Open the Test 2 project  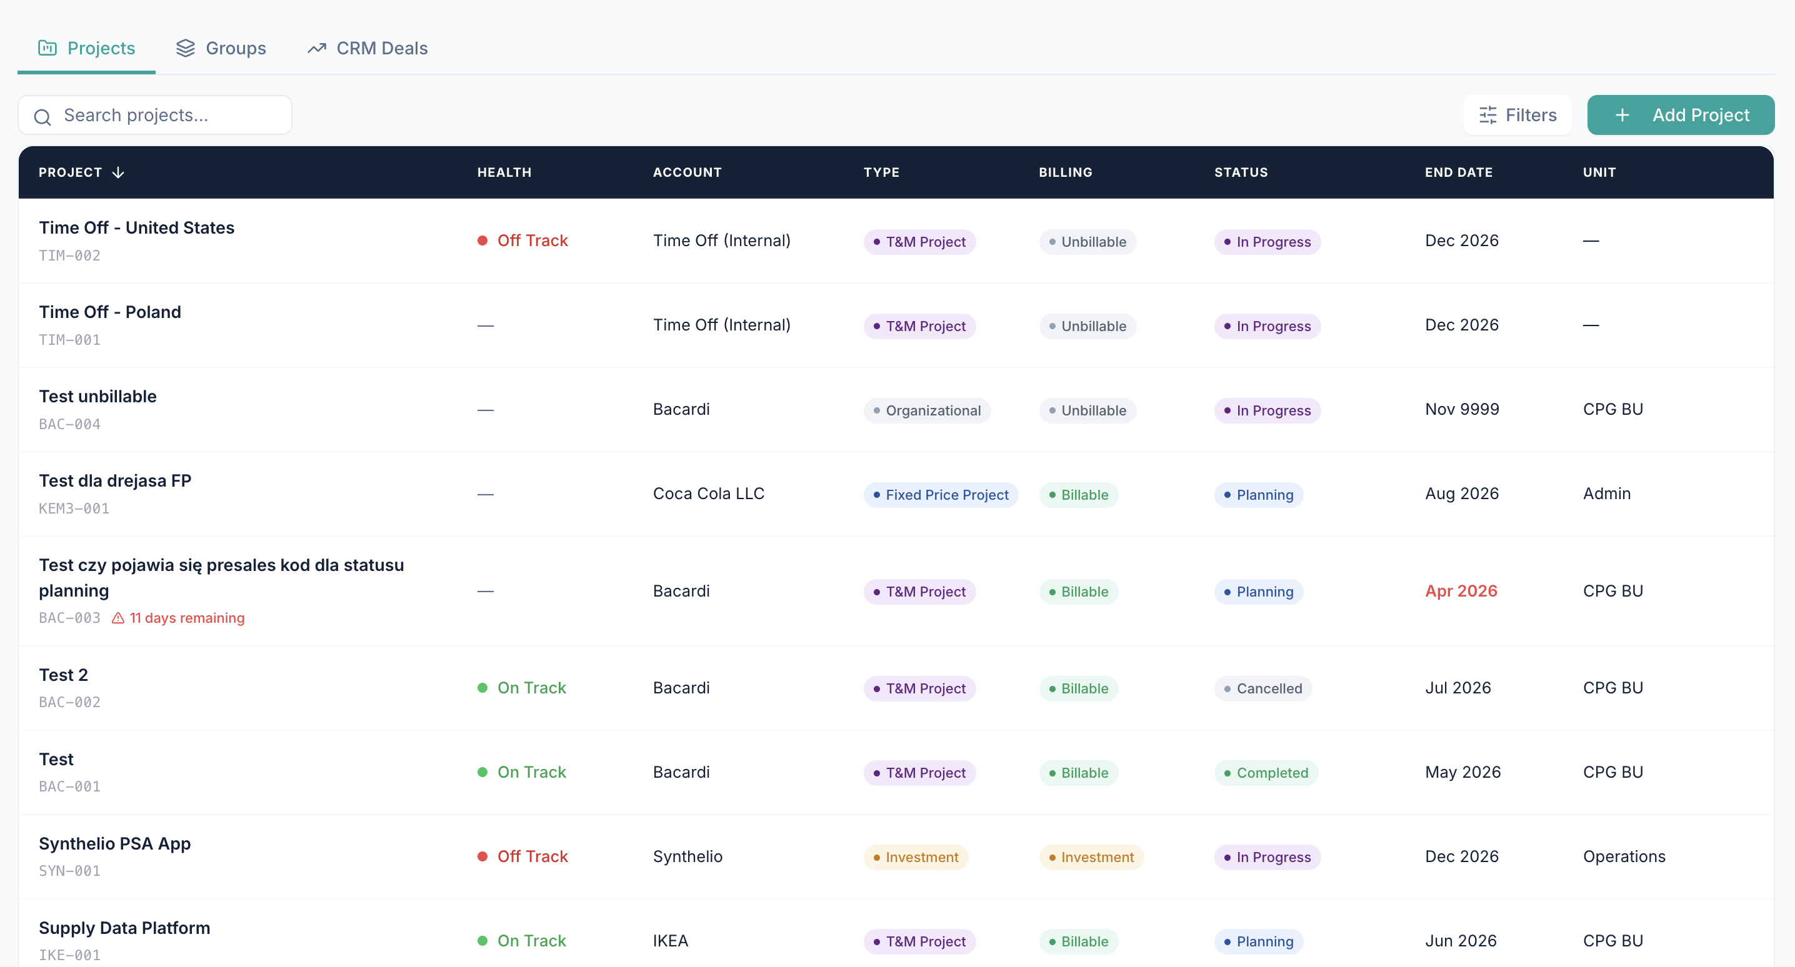tap(63, 675)
